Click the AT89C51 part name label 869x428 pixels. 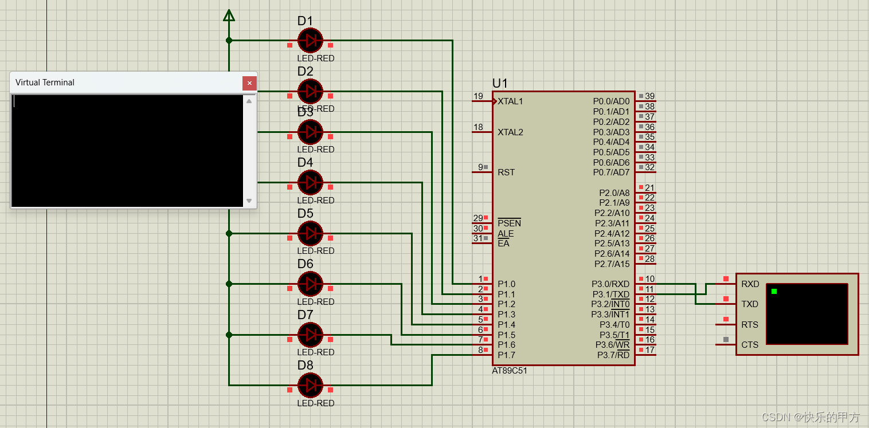pos(510,371)
